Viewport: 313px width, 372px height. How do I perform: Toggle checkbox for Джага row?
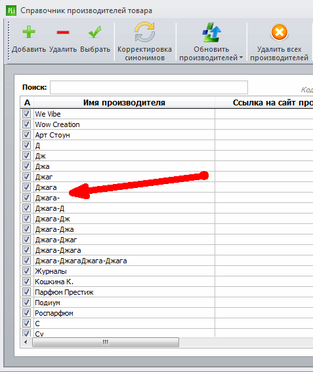pos(26,187)
